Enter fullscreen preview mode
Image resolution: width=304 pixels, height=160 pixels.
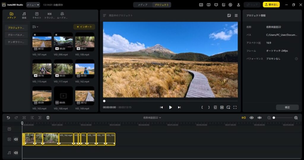[235, 107]
